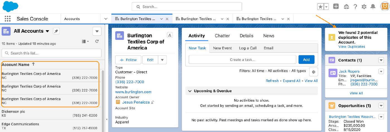Click the global actions plus icon
Screen dimensions: 390x132
(336, 7)
